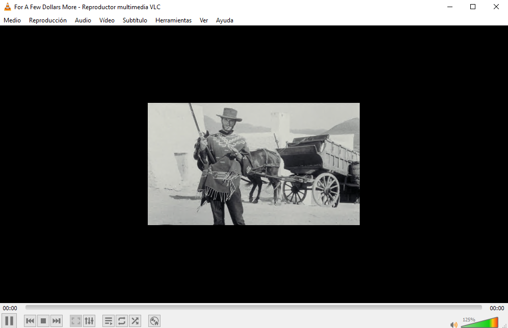Open the Reproducción menu
The height and width of the screenshot is (328, 508).
point(47,20)
